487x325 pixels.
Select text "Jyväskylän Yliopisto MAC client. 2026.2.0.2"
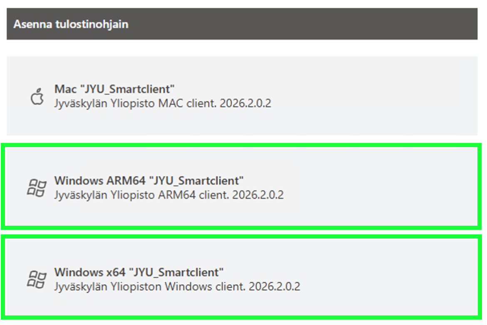pos(163,103)
